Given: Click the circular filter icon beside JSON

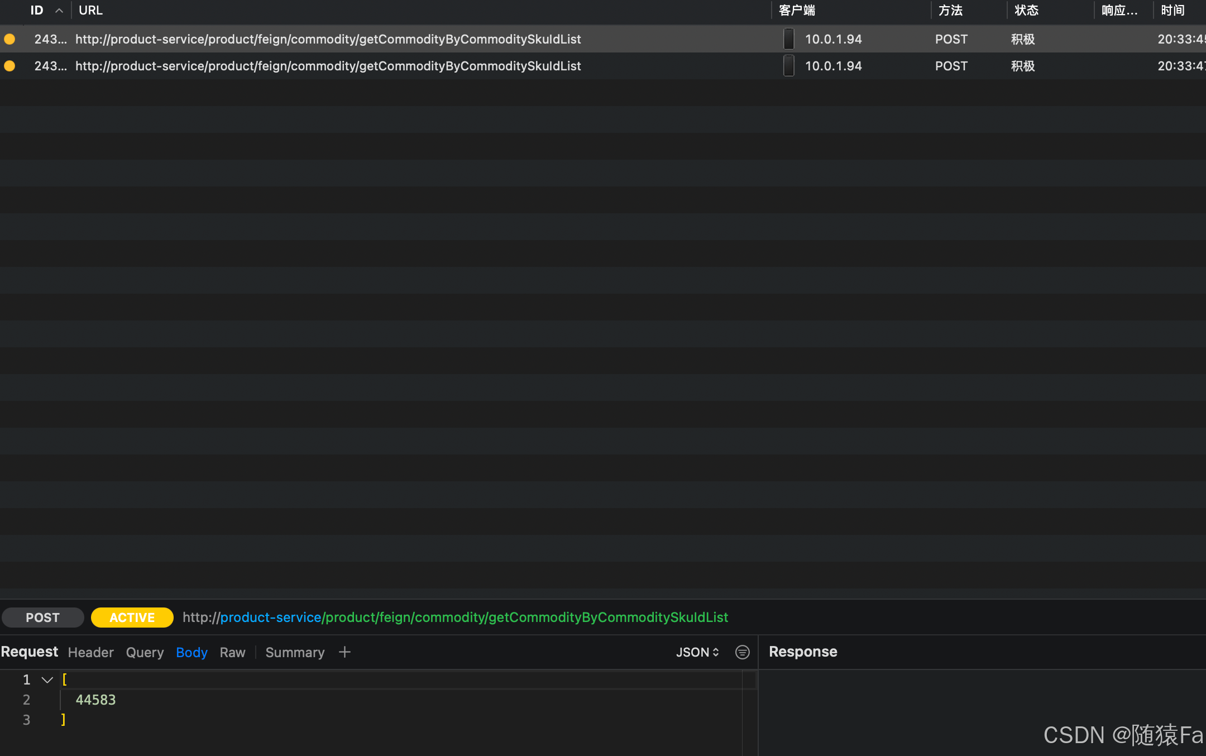Looking at the screenshot, I should [742, 652].
